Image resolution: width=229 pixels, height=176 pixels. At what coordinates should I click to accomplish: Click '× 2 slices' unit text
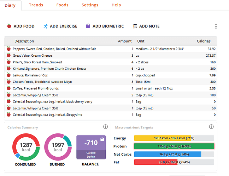coord(142,62)
